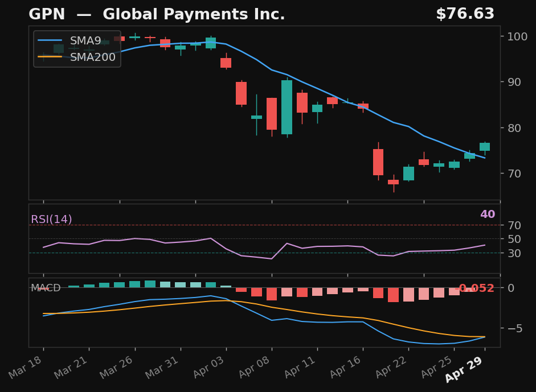This screenshot has width=536, height=392.
Task: Click the Apr 11 date label
Action: pos(300,367)
